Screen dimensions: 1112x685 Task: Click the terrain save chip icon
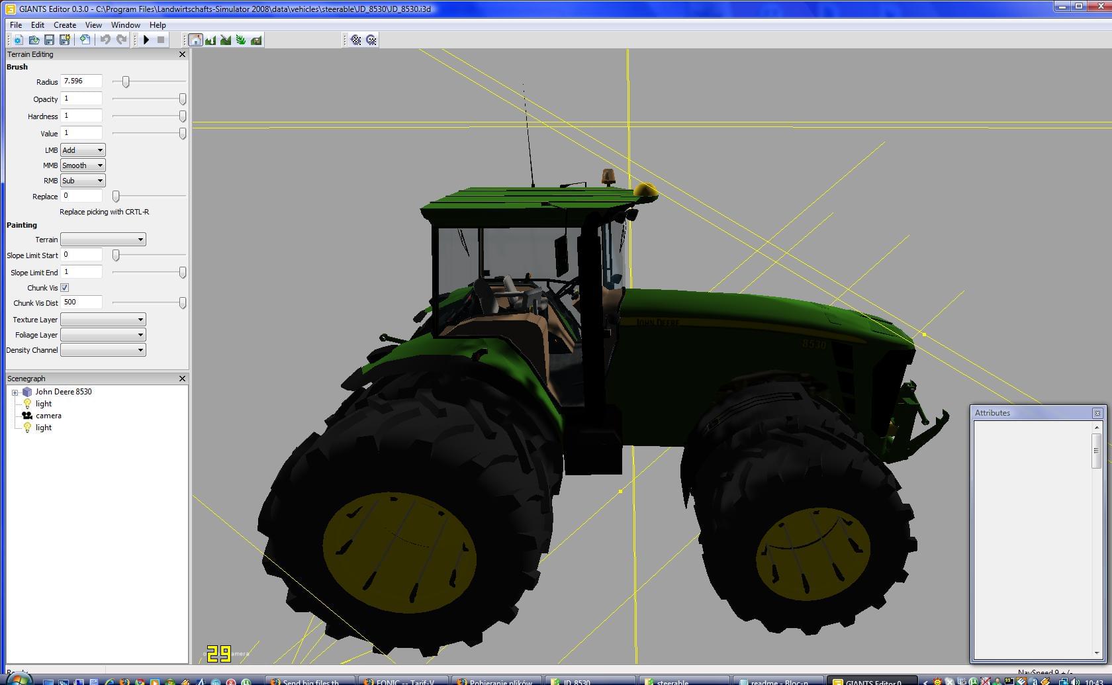pyautogui.click(x=256, y=40)
